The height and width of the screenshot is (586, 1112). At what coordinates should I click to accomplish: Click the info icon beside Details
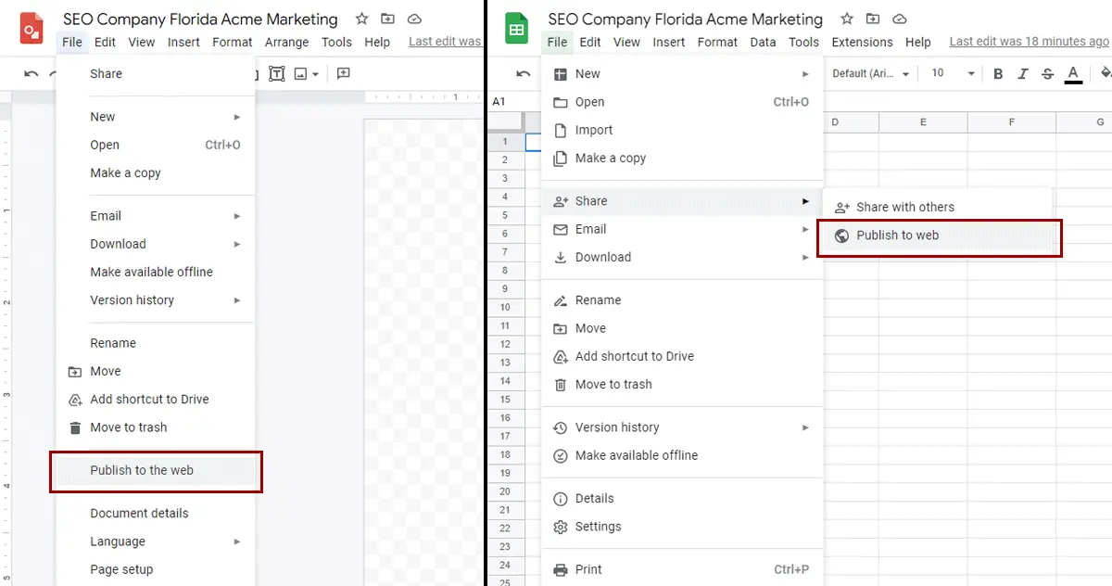560,499
